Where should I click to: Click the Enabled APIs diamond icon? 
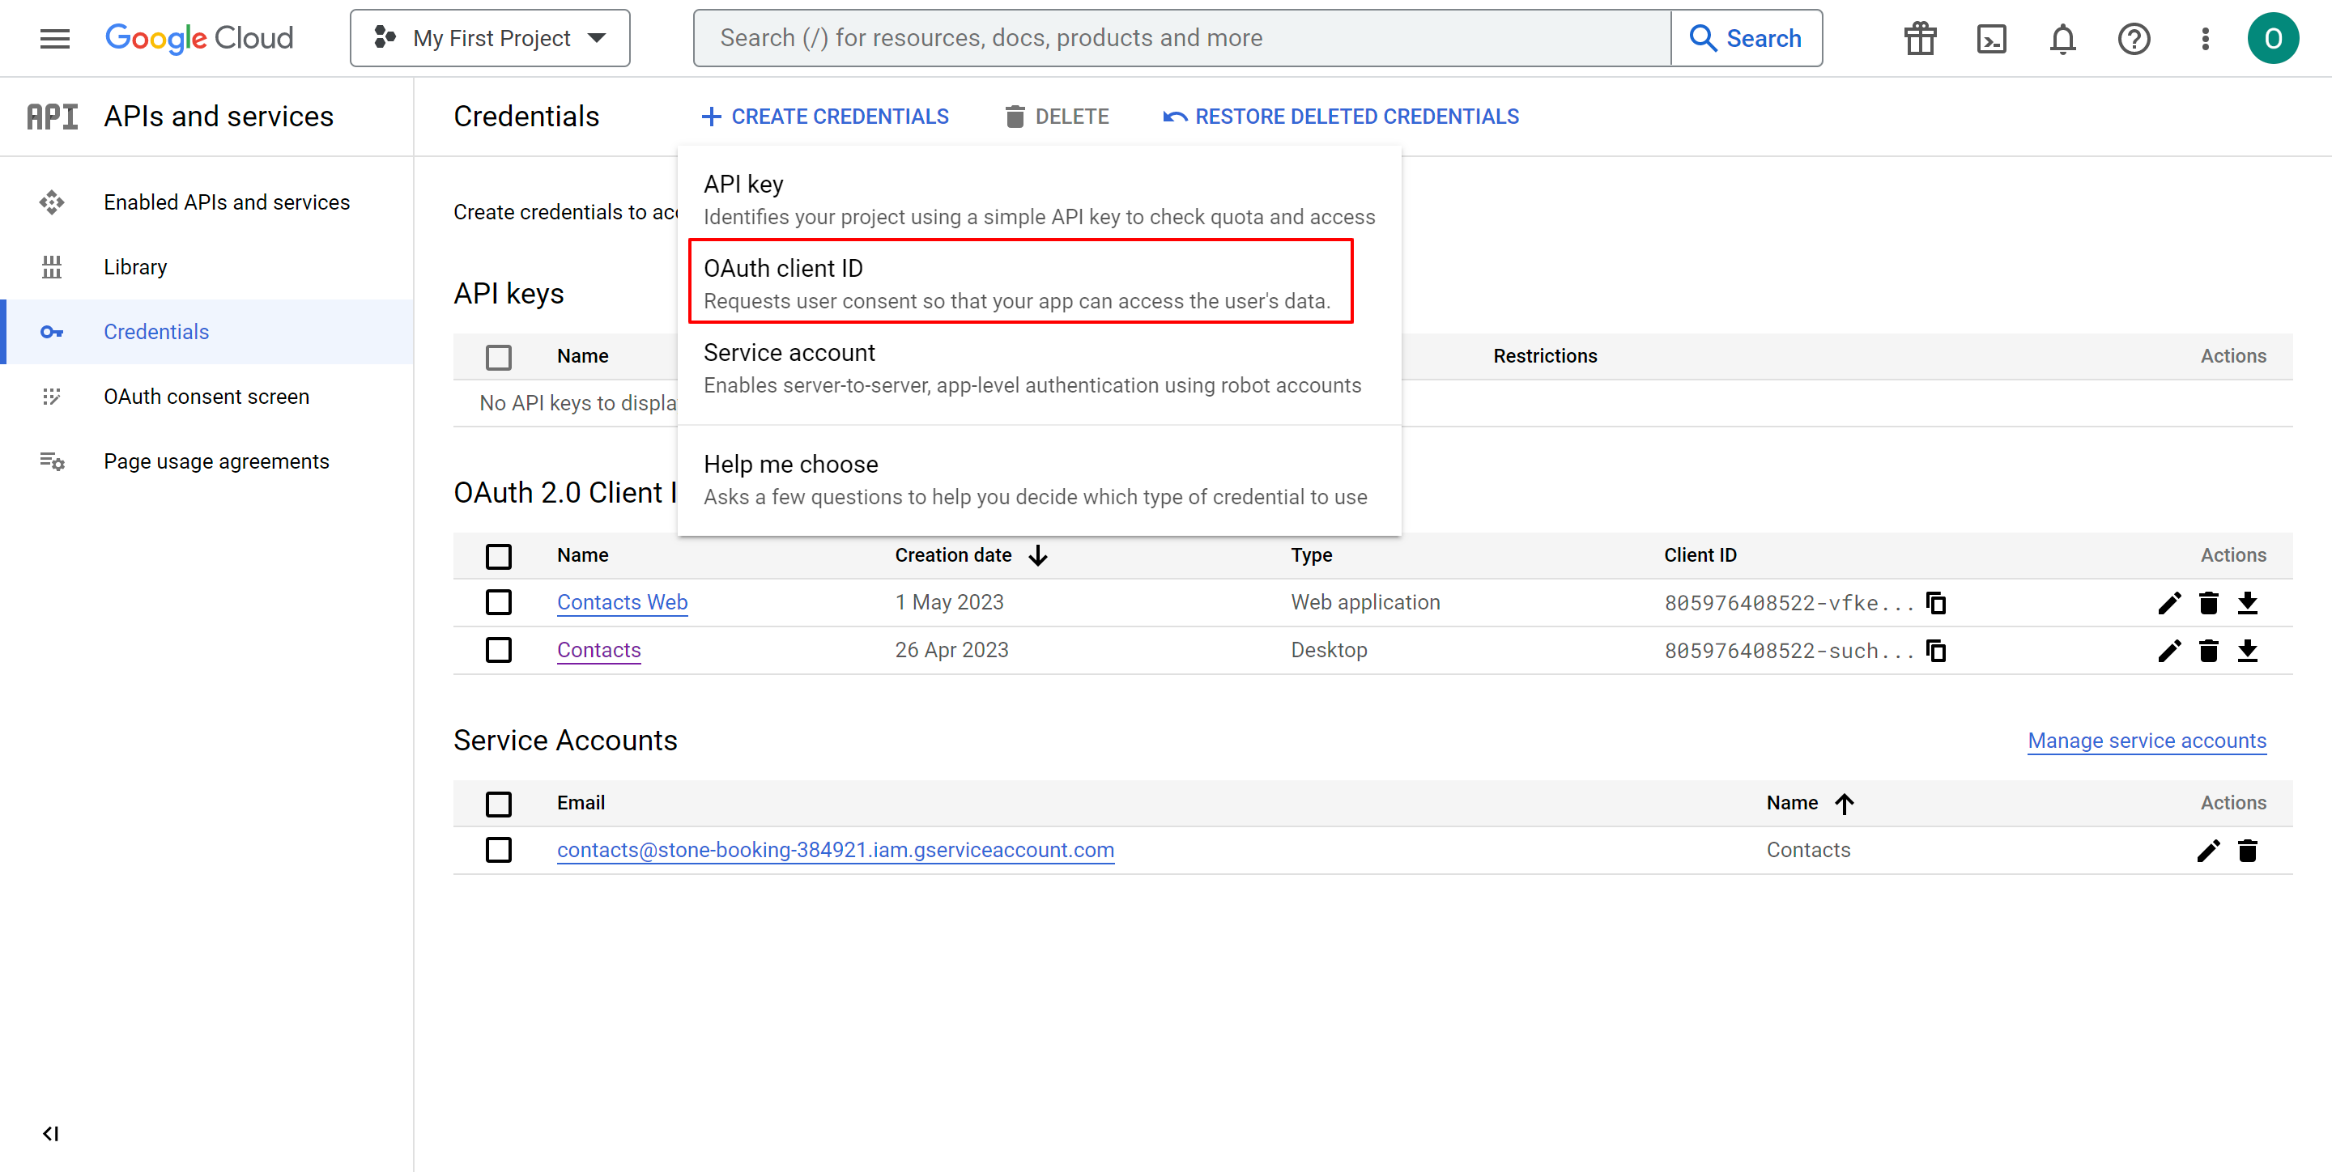point(52,202)
